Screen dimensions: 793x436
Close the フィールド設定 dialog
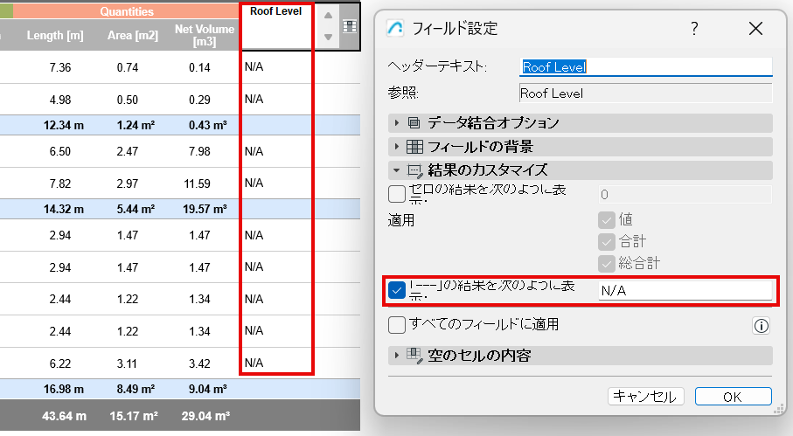(x=755, y=28)
